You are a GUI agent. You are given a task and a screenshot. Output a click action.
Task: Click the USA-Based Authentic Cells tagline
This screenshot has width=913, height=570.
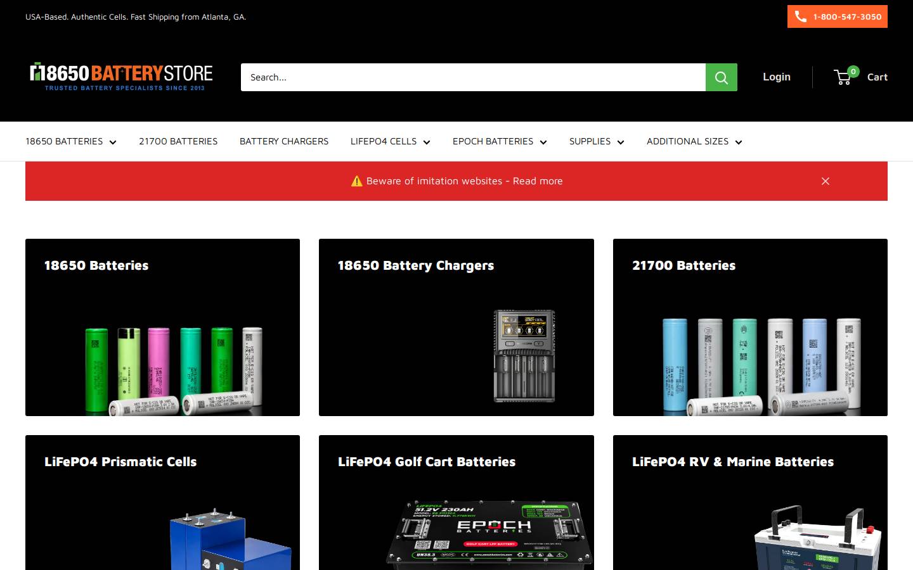136,17
